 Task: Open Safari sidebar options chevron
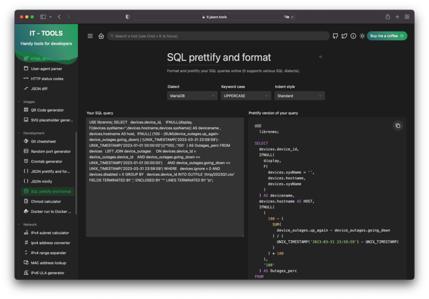coord(50,17)
